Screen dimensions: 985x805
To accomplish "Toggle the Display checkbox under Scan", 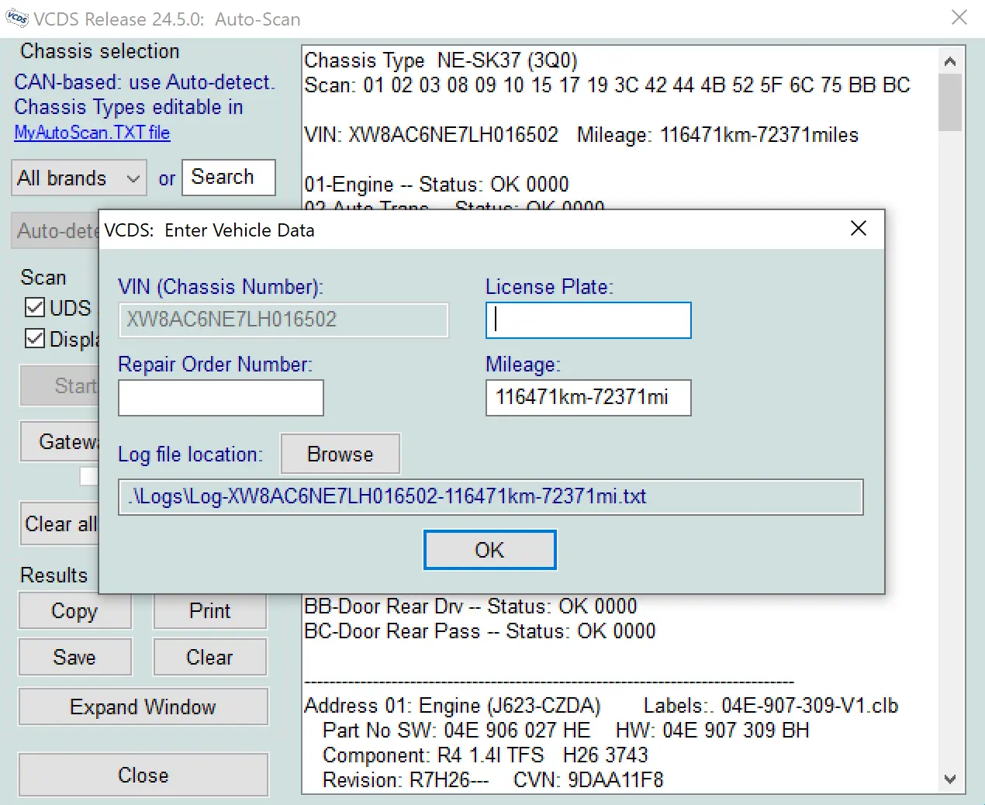I will (x=35, y=339).
